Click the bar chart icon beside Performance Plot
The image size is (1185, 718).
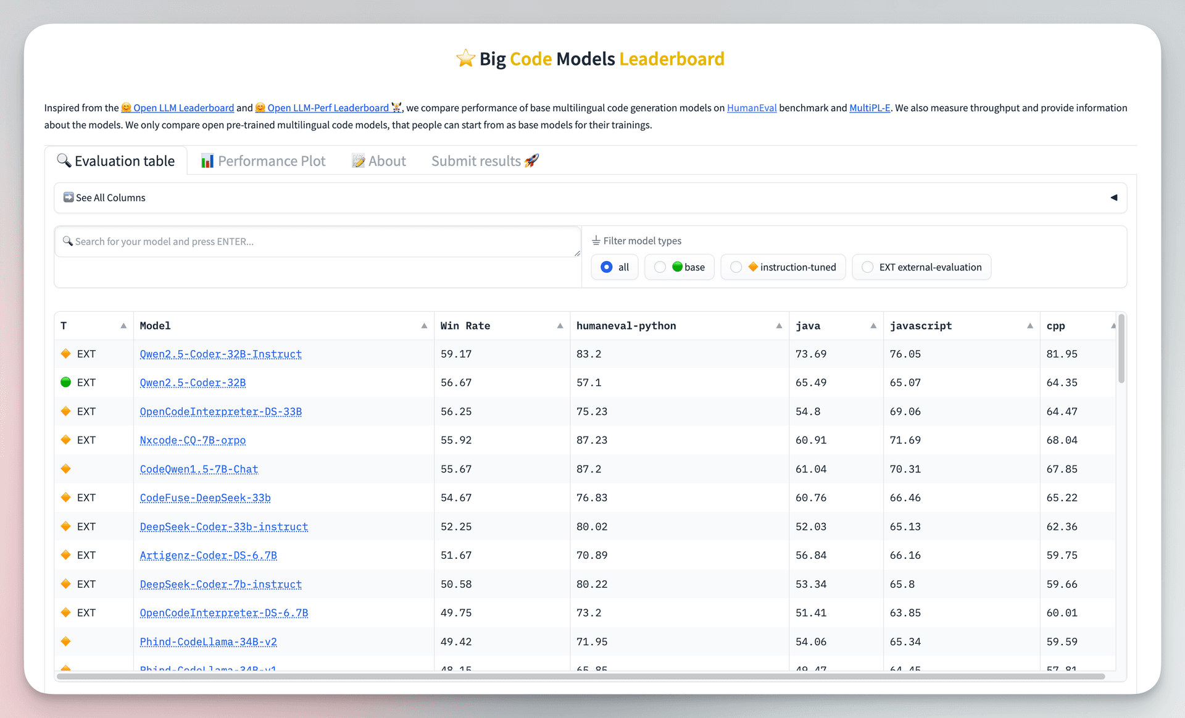pyautogui.click(x=208, y=161)
